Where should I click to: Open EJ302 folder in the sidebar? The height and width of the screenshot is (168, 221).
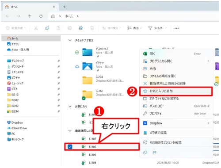[13, 106]
